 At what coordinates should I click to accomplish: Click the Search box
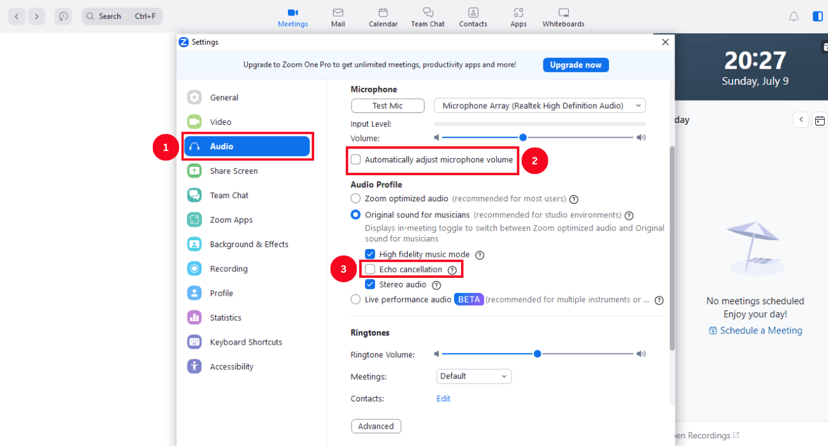pyautogui.click(x=122, y=17)
